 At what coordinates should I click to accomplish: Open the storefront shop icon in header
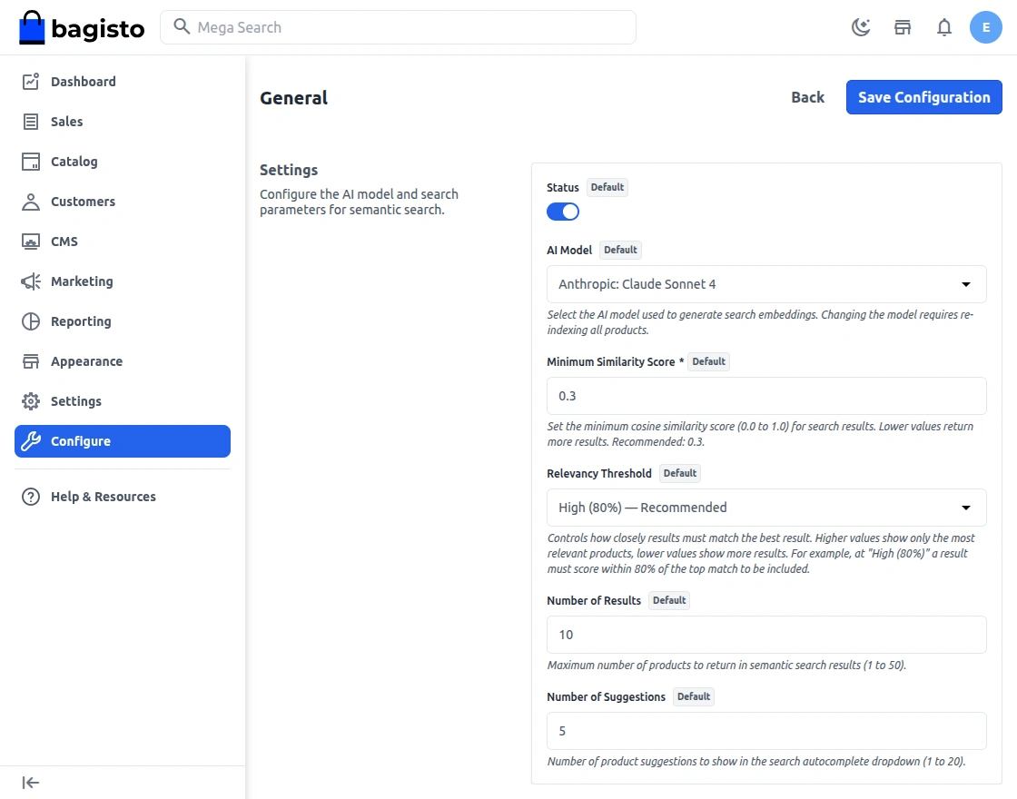point(903,27)
